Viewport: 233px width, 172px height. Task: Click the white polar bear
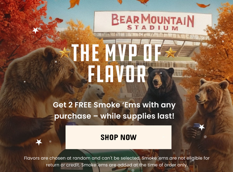click(93, 102)
